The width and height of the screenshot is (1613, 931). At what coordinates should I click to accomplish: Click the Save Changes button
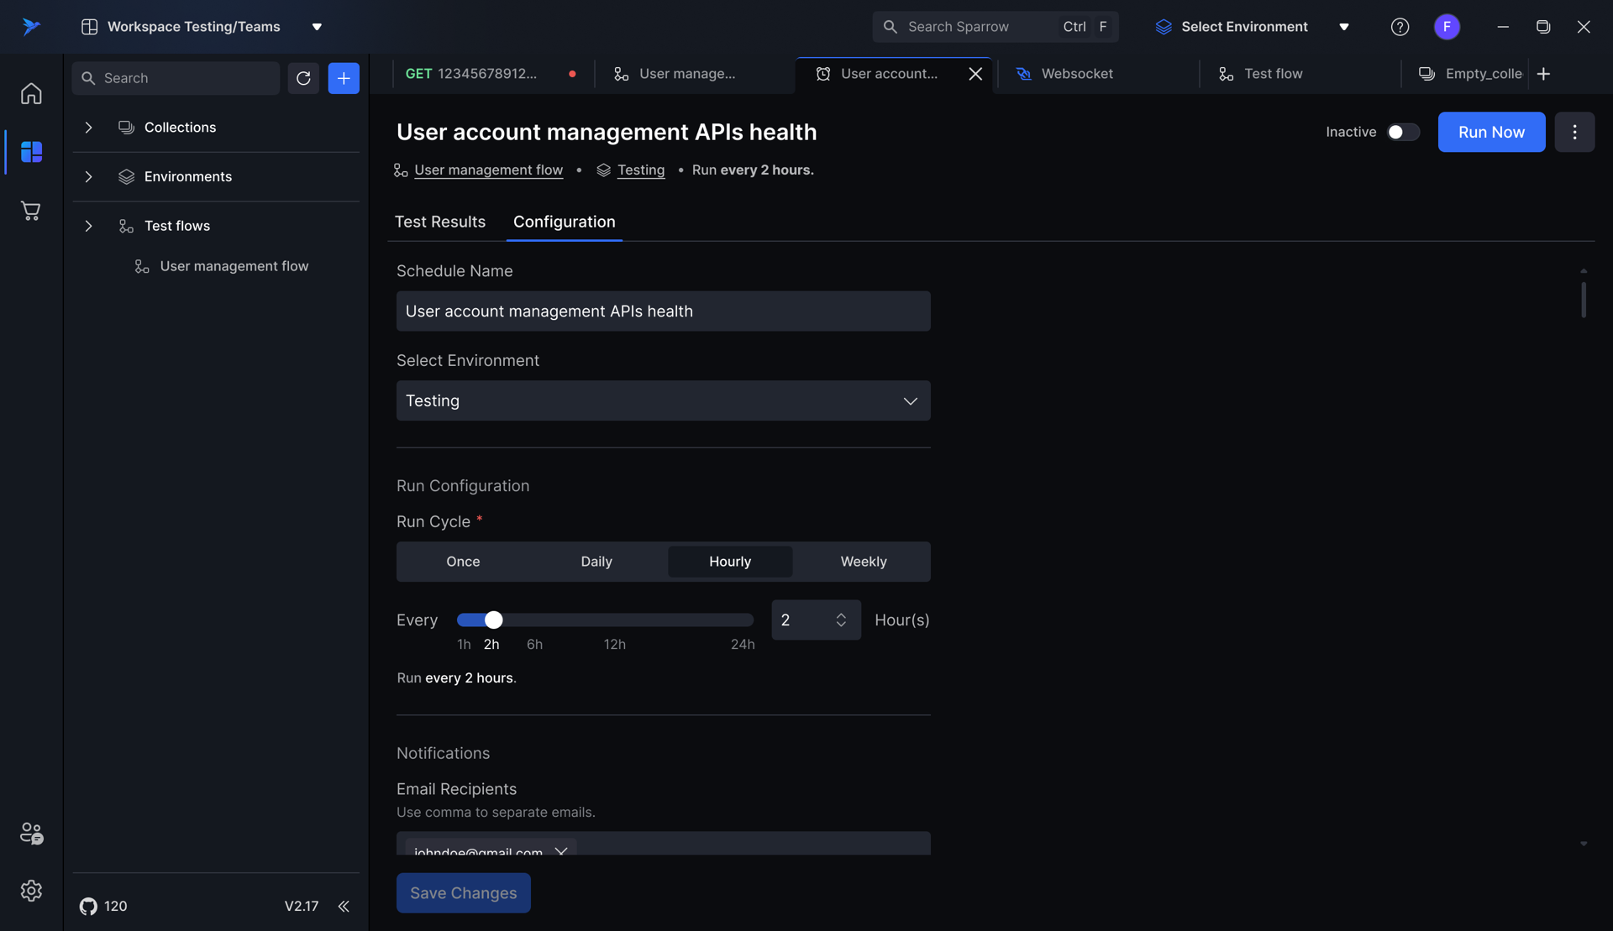463,893
